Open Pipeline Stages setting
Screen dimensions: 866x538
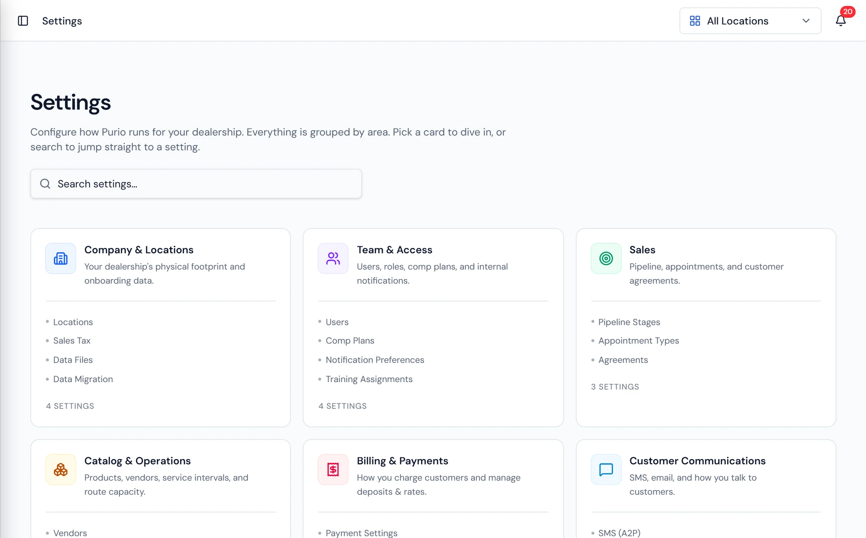[629, 322]
